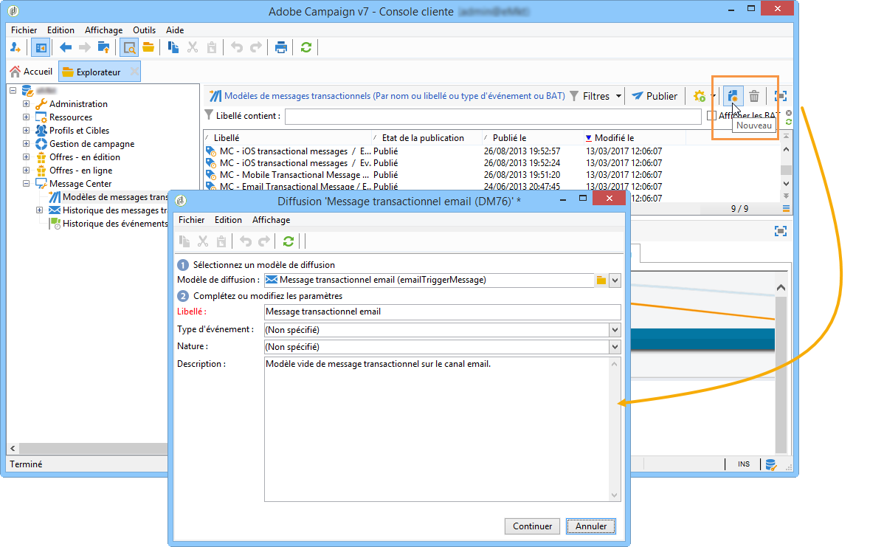Click the list vertical scrollbar down arrow
884x547 pixels.
point(786,184)
